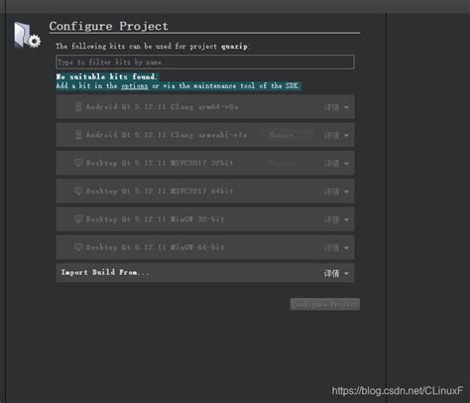Click the phone icon for Android arm64-v8a kit

(x=78, y=106)
